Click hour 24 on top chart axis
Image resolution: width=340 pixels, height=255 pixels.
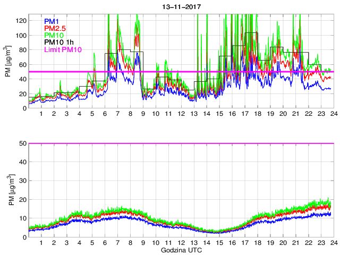tap(334, 114)
